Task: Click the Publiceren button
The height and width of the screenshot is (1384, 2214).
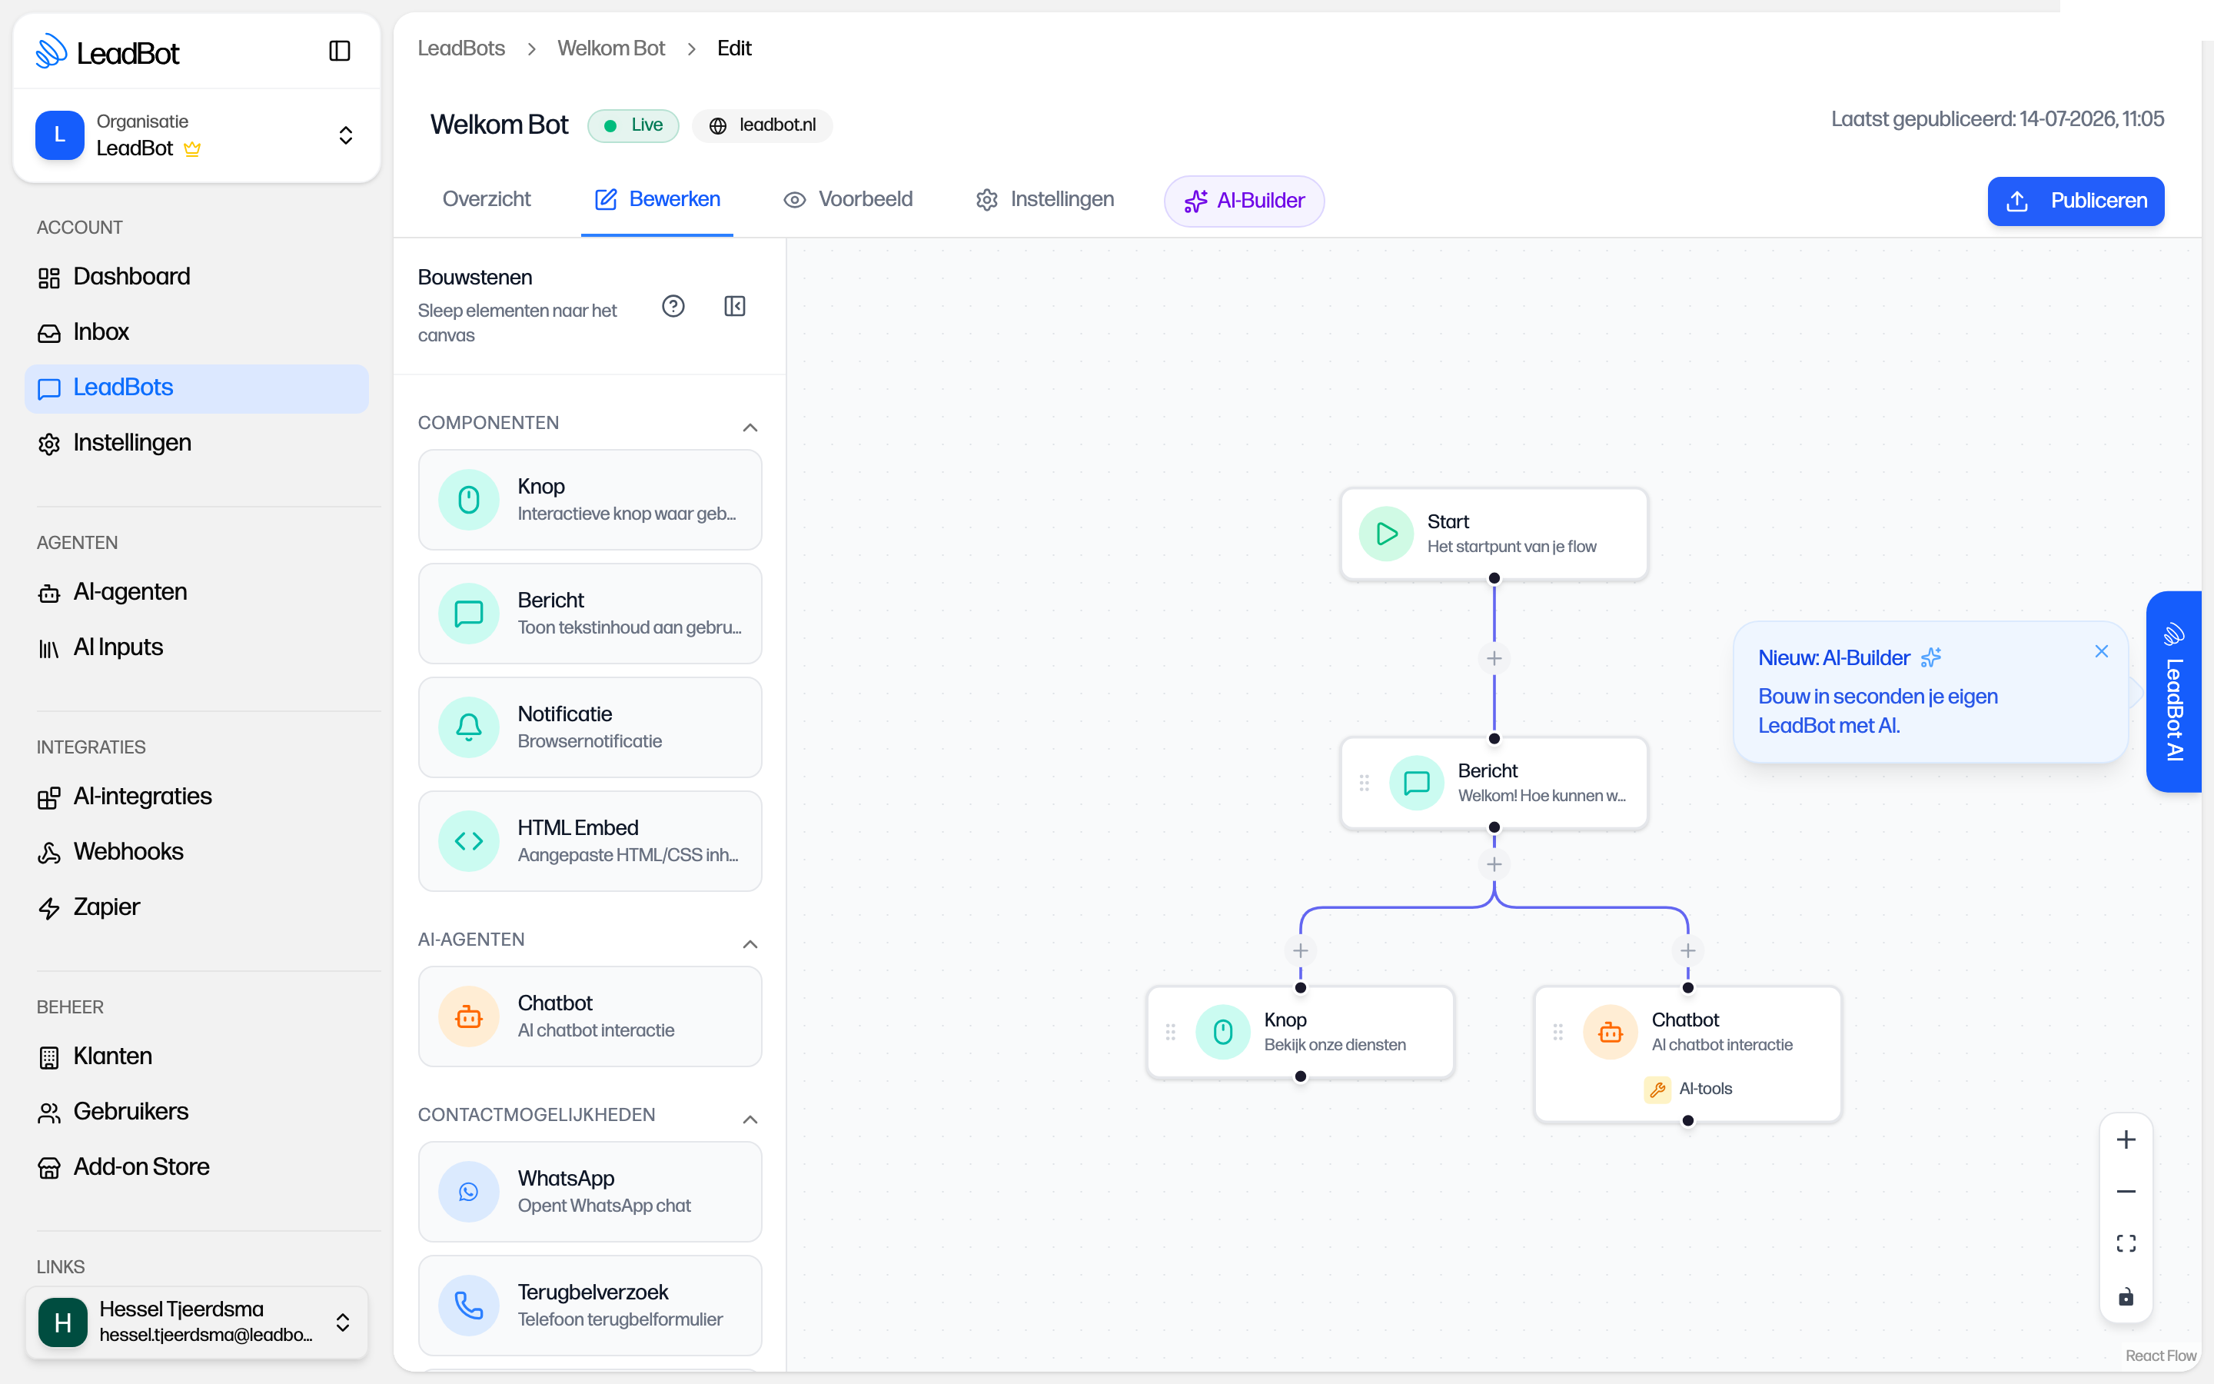Action: click(x=2076, y=201)
